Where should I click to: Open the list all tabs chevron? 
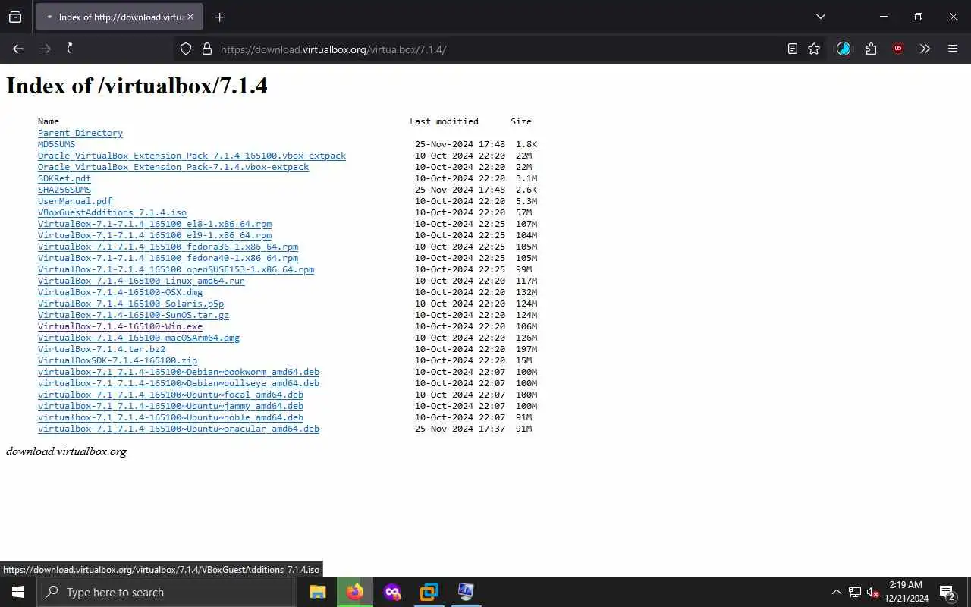(820, 17)
